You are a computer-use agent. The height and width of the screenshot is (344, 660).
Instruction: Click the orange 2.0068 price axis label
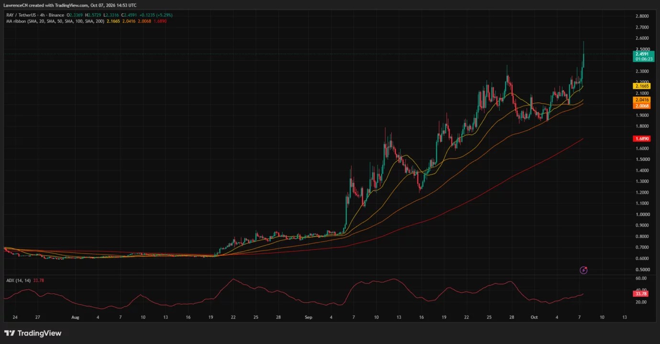pyautogui.click(x=642, y=105)
